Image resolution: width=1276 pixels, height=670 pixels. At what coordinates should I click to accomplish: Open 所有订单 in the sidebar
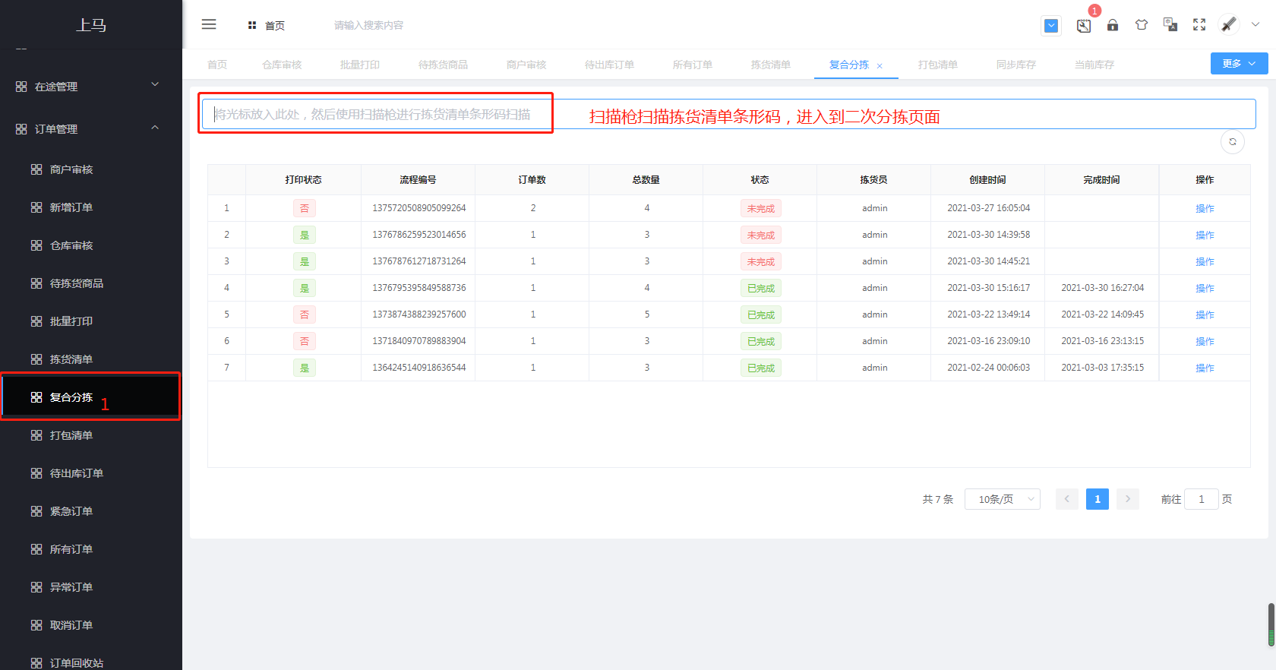pyautogui.click(x=91, y=549)
